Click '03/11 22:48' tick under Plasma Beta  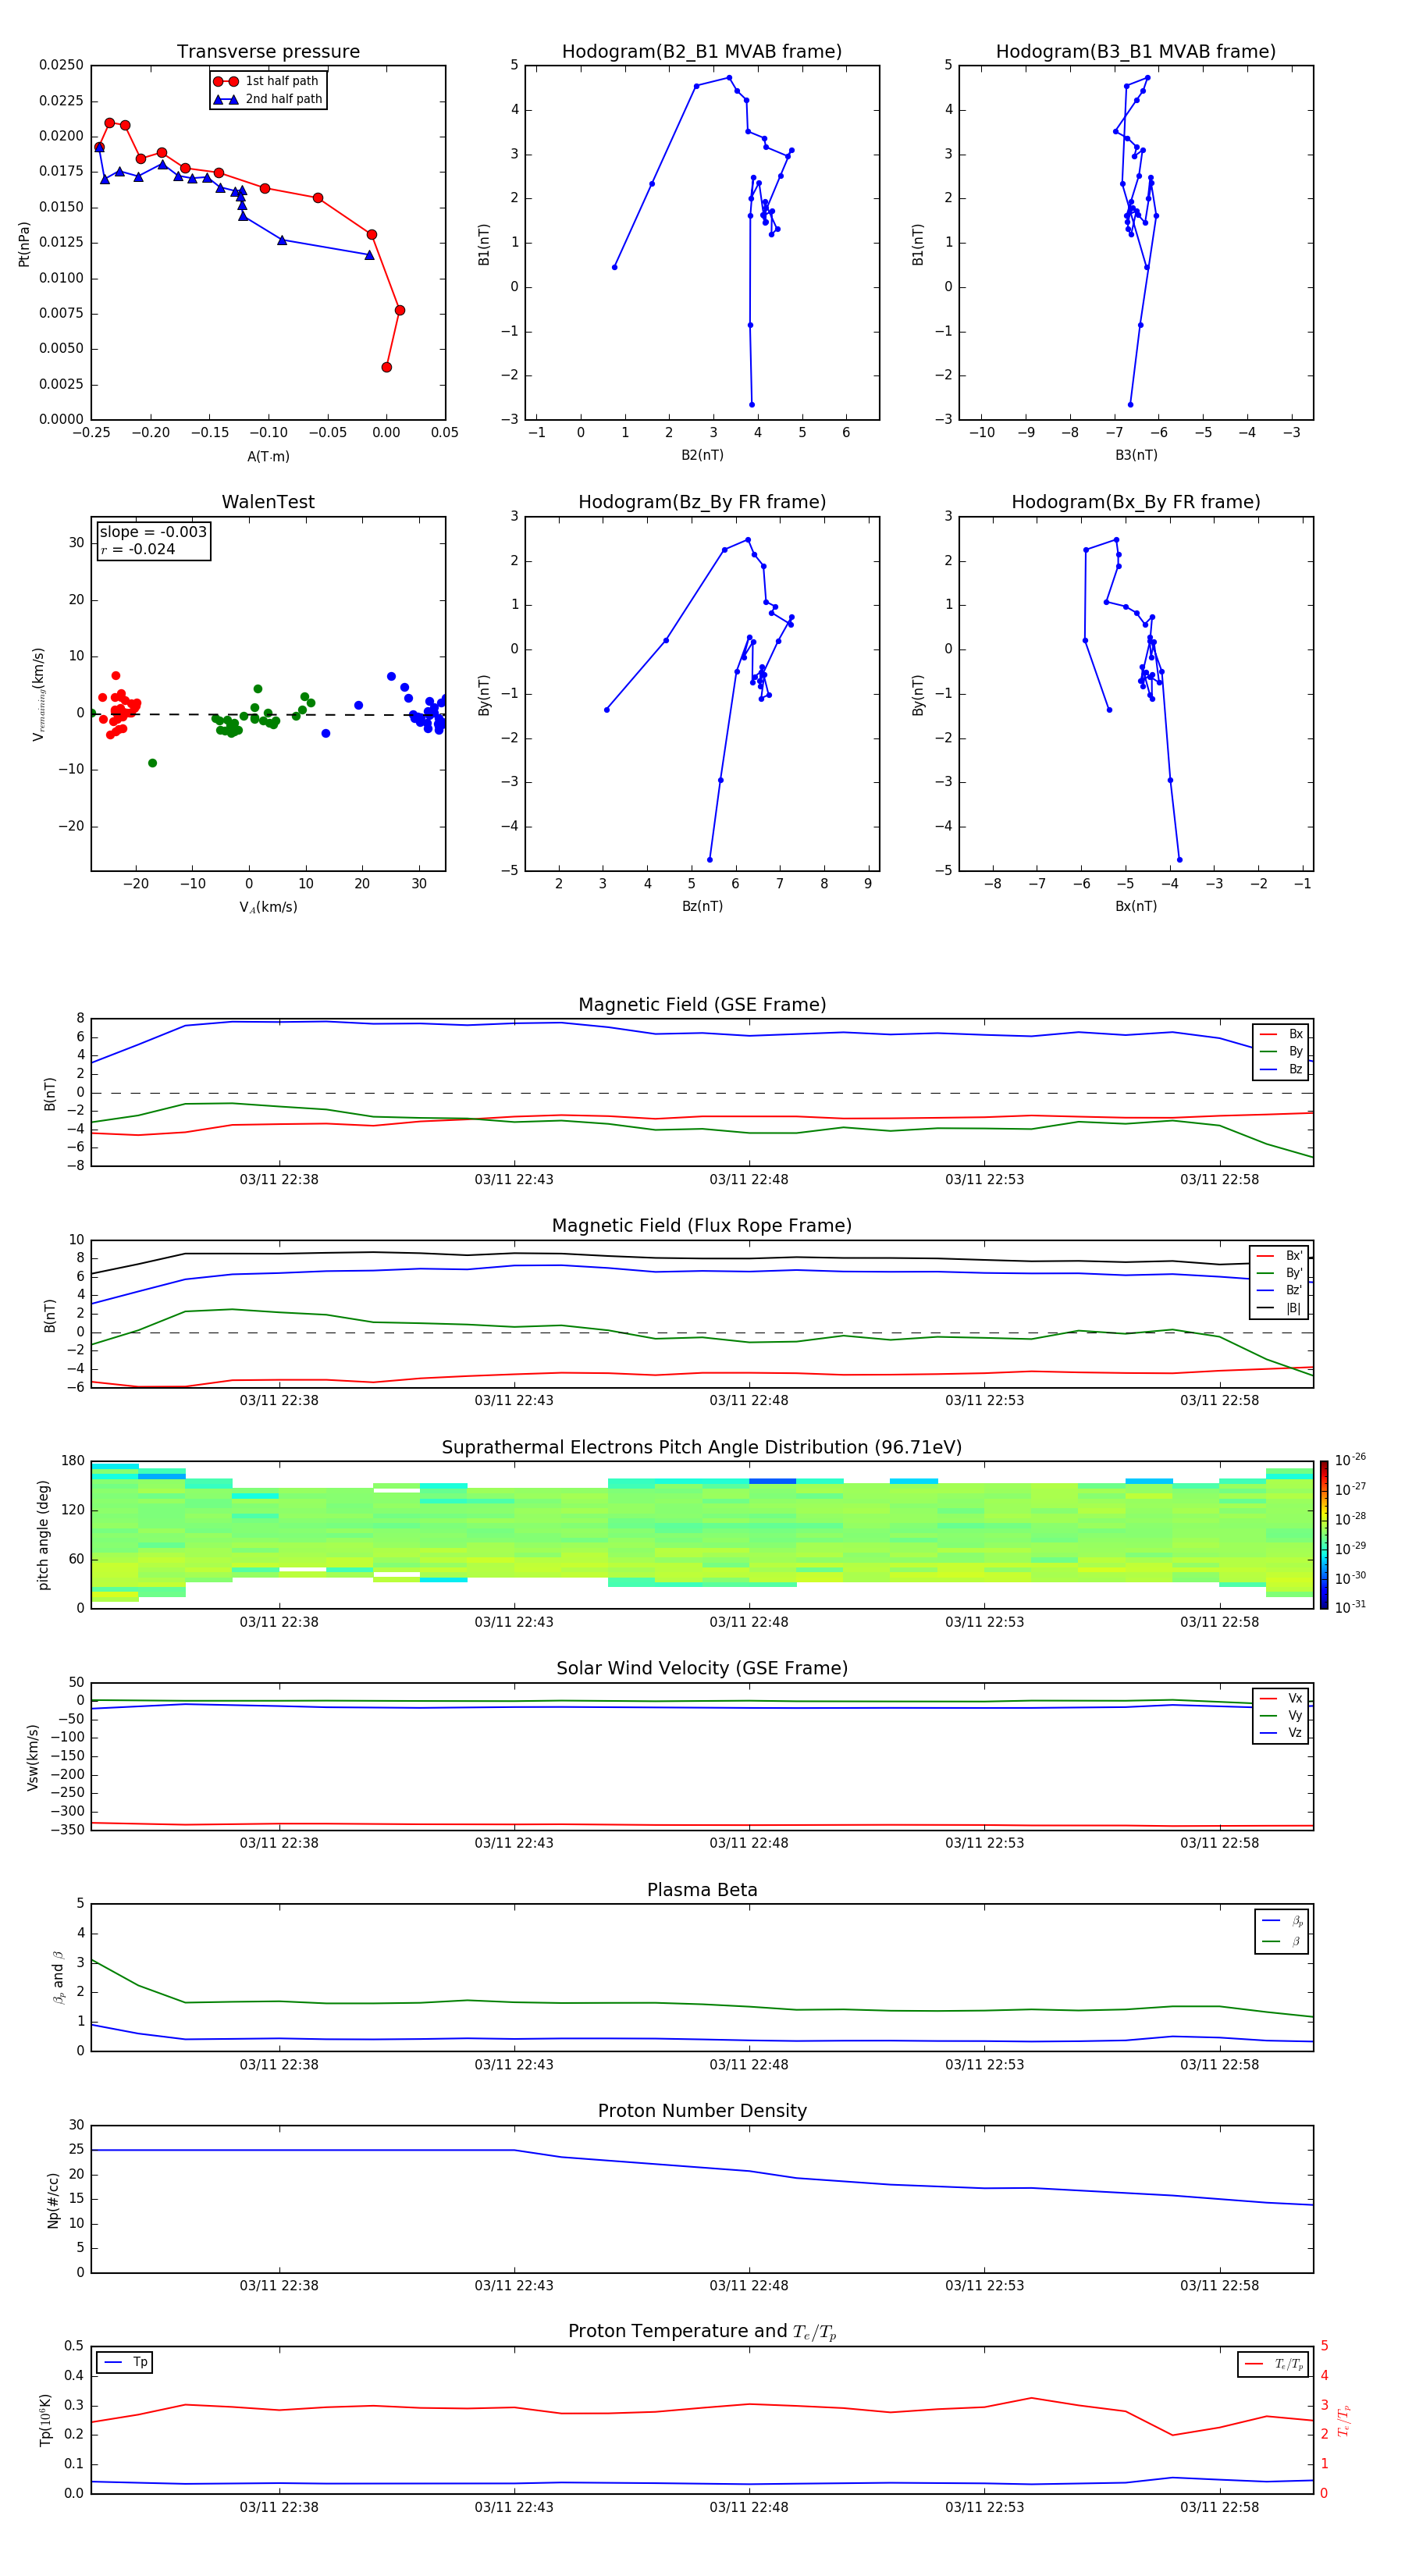click(x=749, y=2064)
